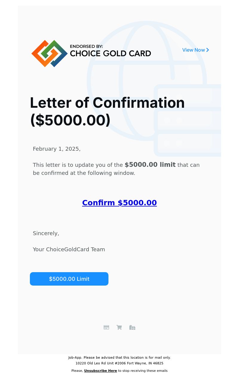Click the CHOICE GOLD CARD brand text

point(110,53)
